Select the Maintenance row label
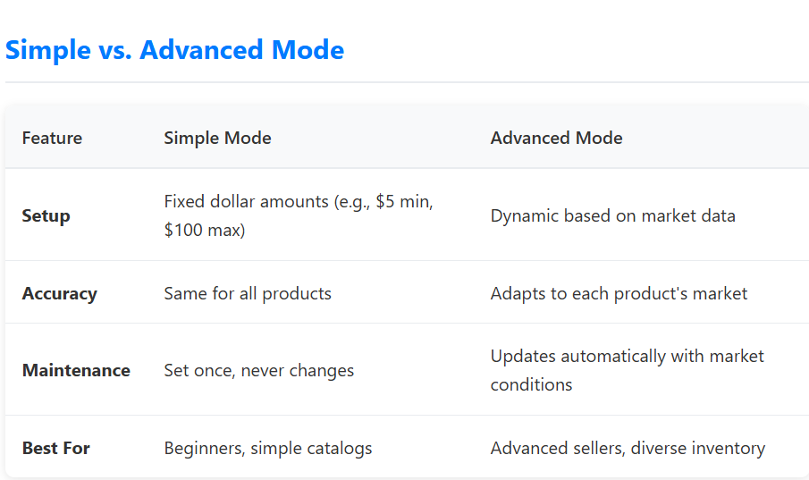Image resolution: width=809 pixels, height=480 pixels. [x=76, y=370]
